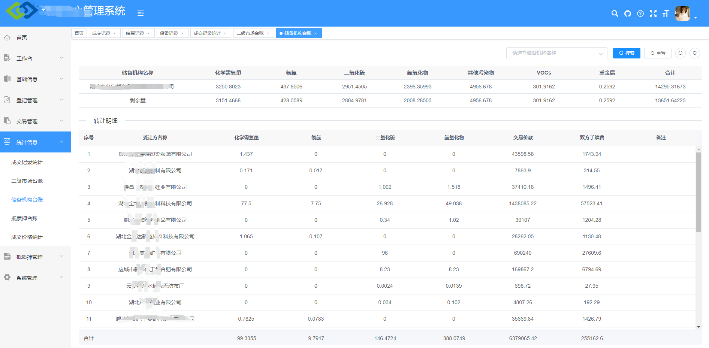
Task: Click the 基础信息 sidebar icon
Action: click(7, 79)
